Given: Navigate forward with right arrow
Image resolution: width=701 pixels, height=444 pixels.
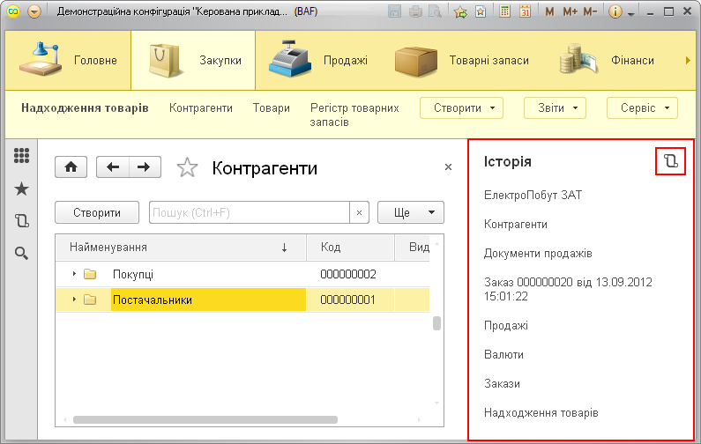Looking at the screenshot, I should click(x=145, y=167).
